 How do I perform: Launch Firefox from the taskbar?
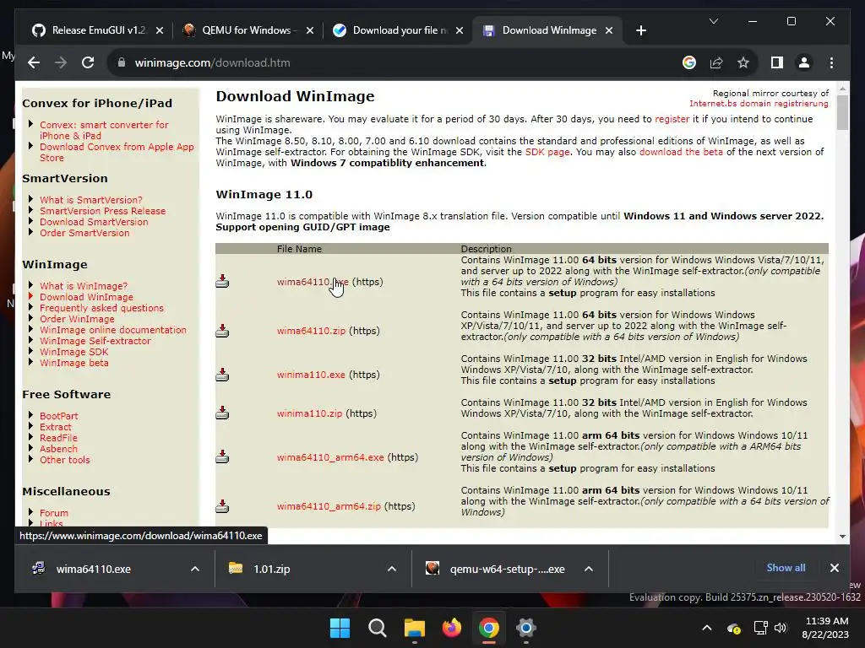pyautogui.click(x=452, y=628)
